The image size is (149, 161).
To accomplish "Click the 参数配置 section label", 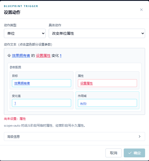I will pyautogui.click(x=15, y=67).
